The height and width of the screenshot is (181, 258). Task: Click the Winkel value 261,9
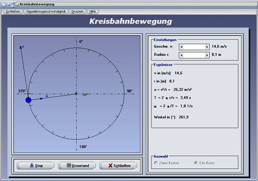pos(184,117)
